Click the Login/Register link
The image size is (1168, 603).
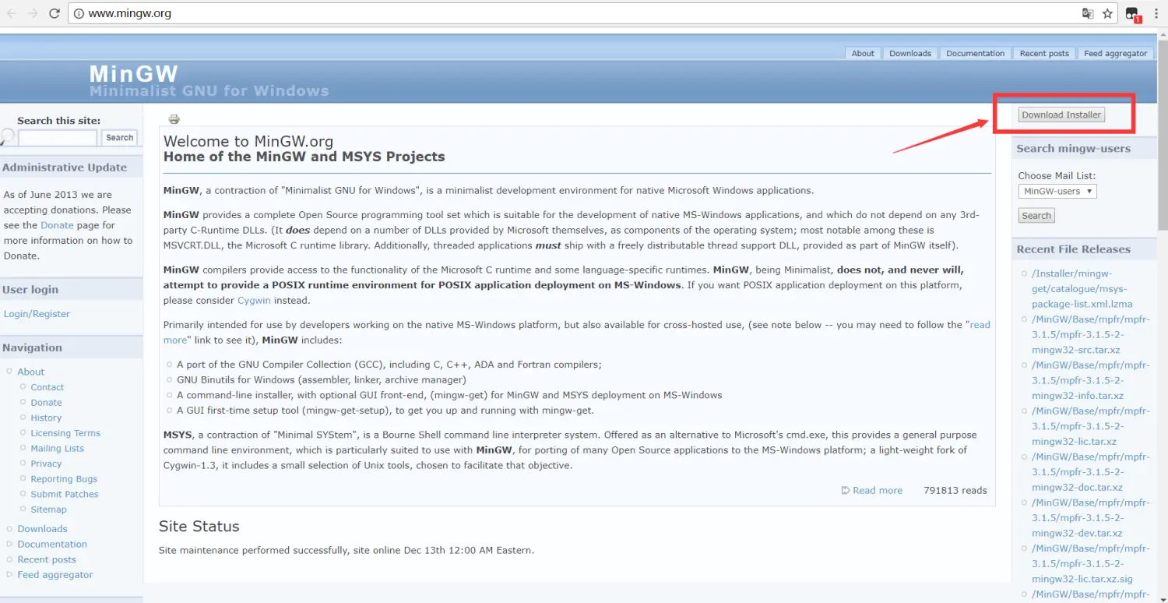[x=37, y=314]
